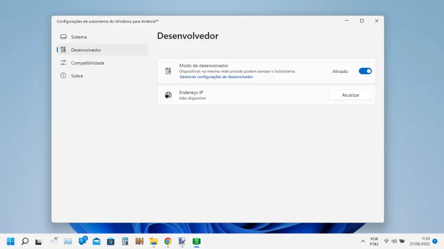
Task: Launch Google Chrome from the taskbar
Action: pyautogui.click(x=168, y=241)
